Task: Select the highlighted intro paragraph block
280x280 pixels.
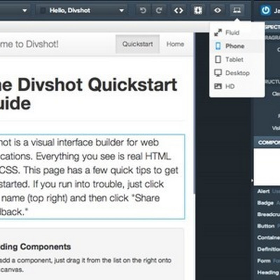Action: coord(92,177)
